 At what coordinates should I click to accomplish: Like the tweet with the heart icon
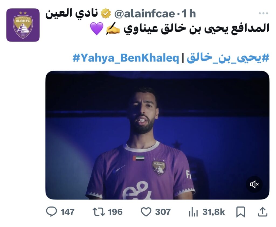[146, 212]
